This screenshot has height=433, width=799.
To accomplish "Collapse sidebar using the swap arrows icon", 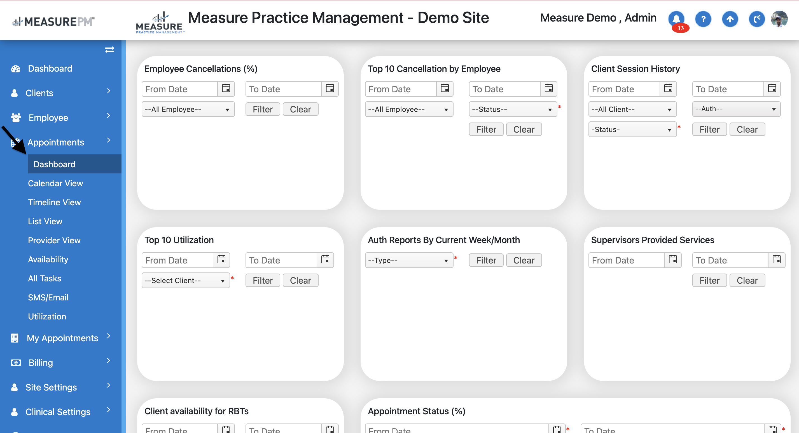I will 109,50.
